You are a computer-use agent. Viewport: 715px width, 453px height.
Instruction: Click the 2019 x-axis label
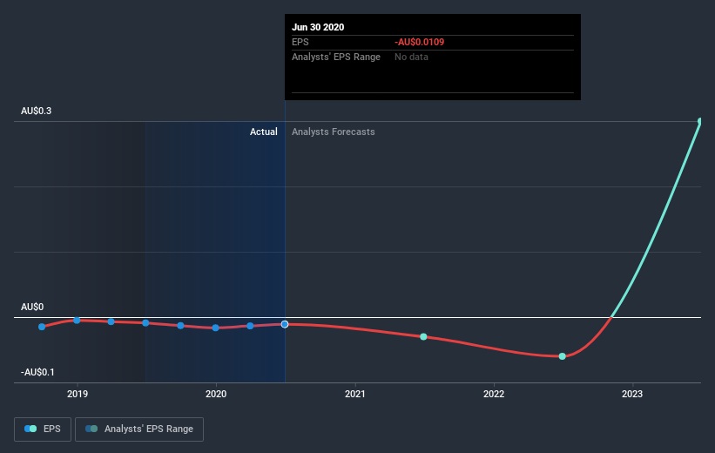(78, 394)
